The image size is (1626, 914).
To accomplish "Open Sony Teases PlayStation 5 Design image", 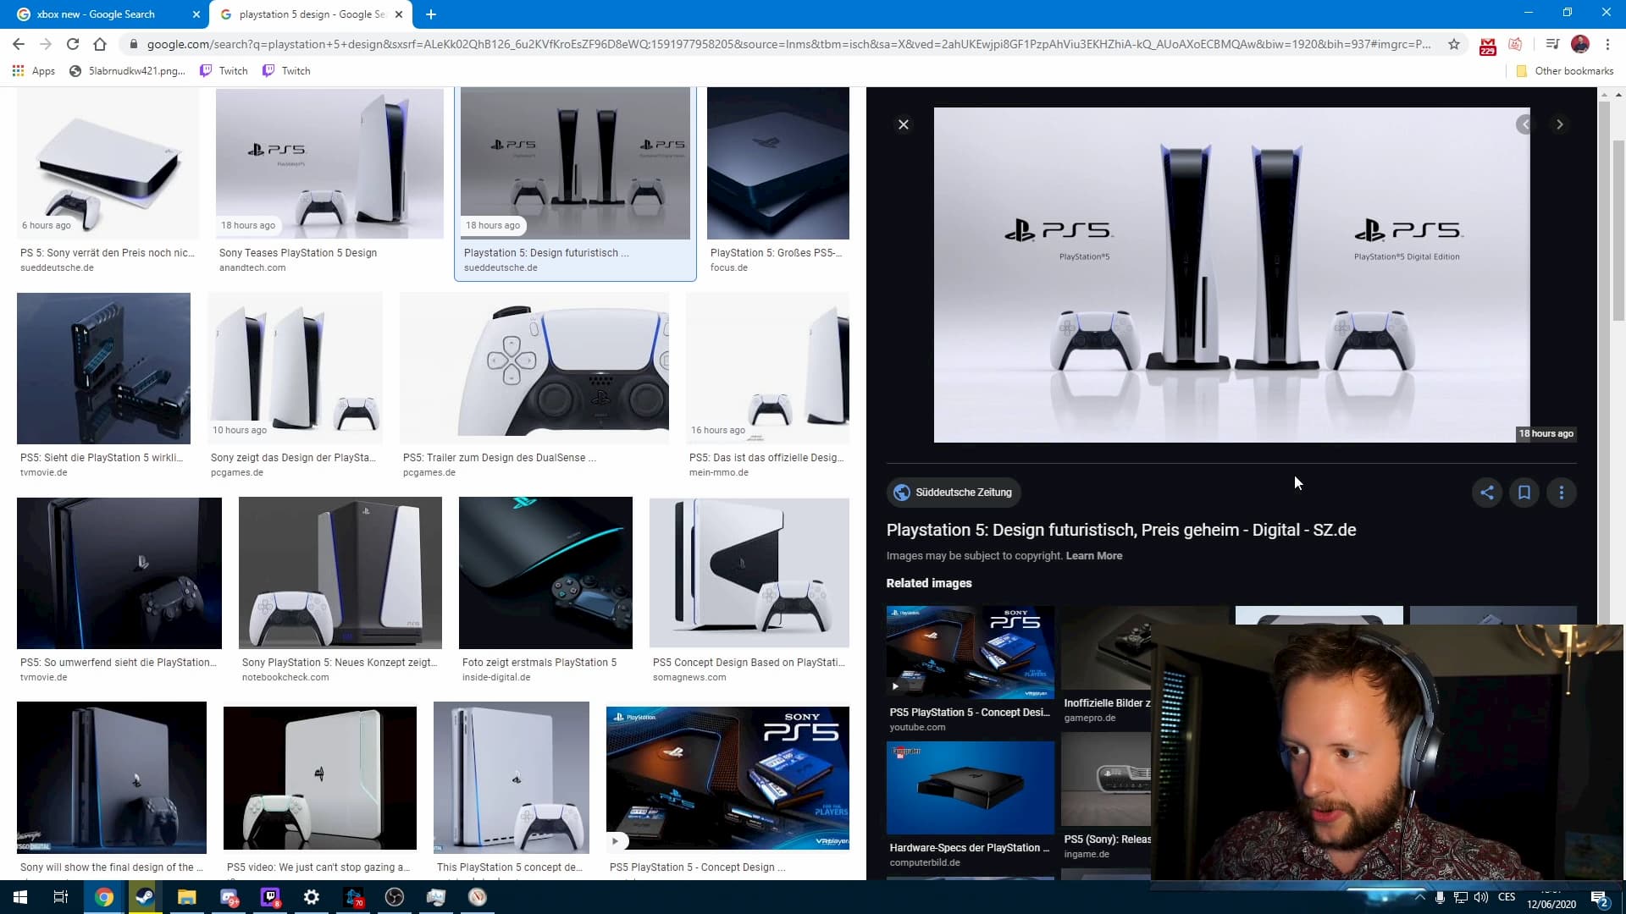I will pyautogui.click(x=329, y=163).
